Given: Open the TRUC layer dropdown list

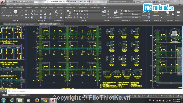Looking at the screenshot, I should click(x=100, y=11).
